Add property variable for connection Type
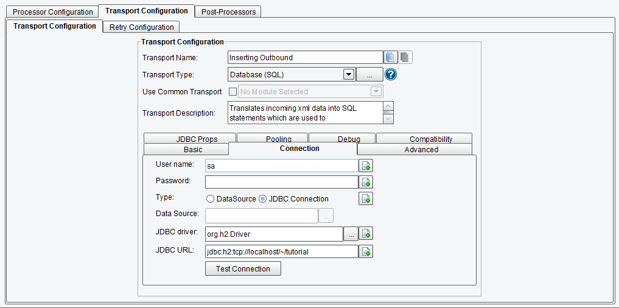The image size is (619, 308). tap(366, 198)
